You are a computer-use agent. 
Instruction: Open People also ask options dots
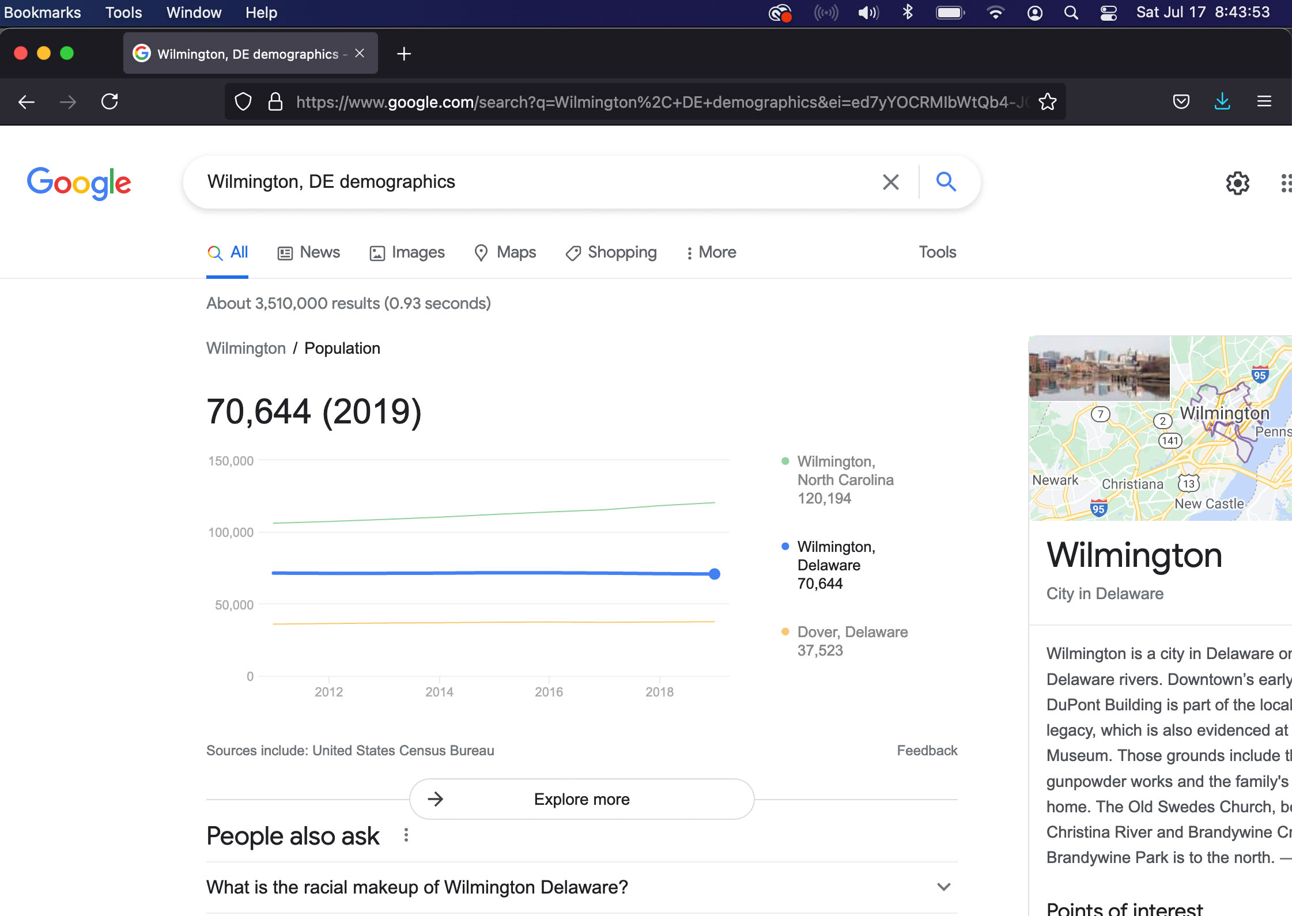tap(406, 835)
